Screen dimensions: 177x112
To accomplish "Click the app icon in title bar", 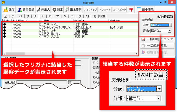I will [3, 2].
